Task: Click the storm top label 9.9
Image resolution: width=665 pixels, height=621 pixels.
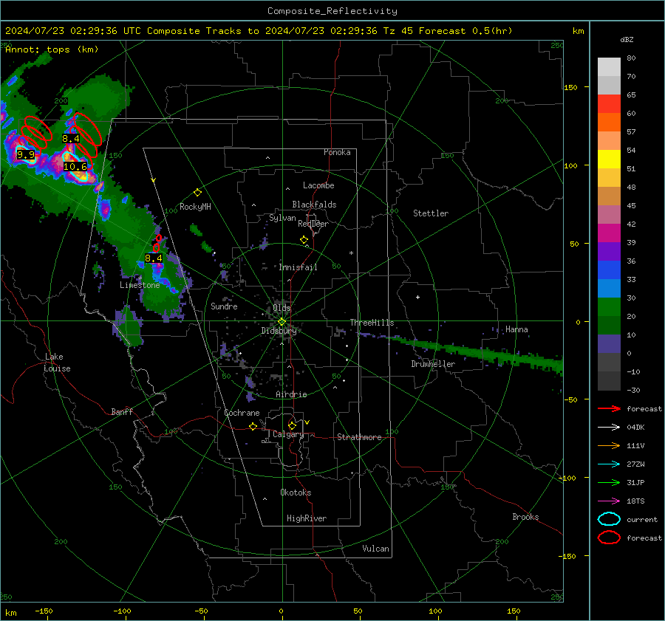Action: pyautogui.click(x=25, y=155)
